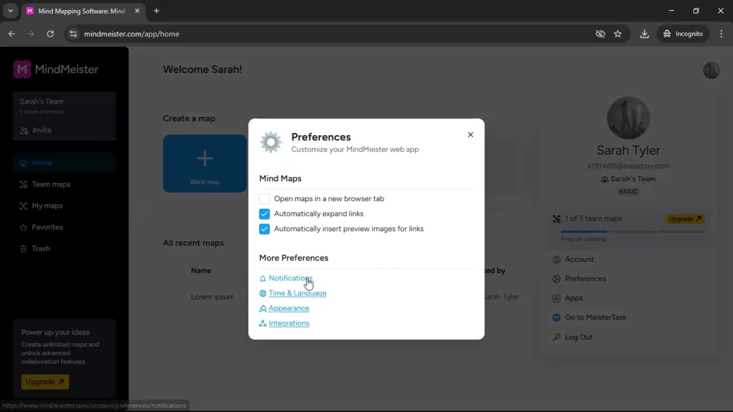Uncheck Automatically expand links
733x412 pixels.
264,214
